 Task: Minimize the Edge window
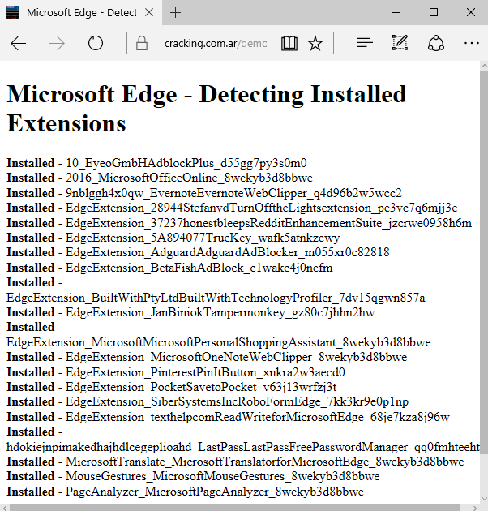click(x=396, y=12)
